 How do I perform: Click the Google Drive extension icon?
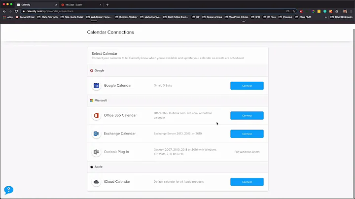(x=337, y=11)
